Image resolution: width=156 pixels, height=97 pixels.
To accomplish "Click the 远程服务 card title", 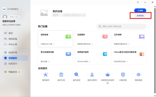I will click(81, 35).
